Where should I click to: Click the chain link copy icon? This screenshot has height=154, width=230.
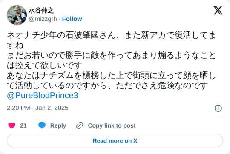(x=80, y=125)
